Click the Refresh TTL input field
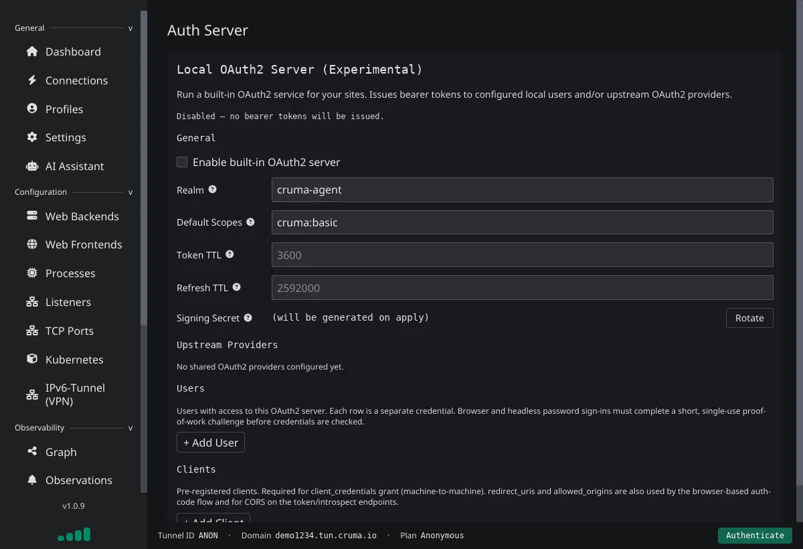The image size is (803, 549). coord(523,288)
